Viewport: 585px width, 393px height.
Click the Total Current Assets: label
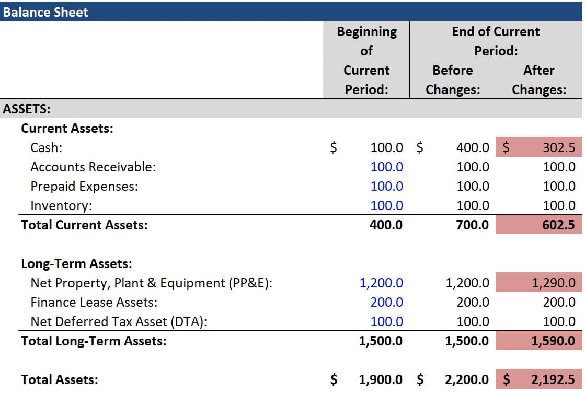tap(84, 225)
